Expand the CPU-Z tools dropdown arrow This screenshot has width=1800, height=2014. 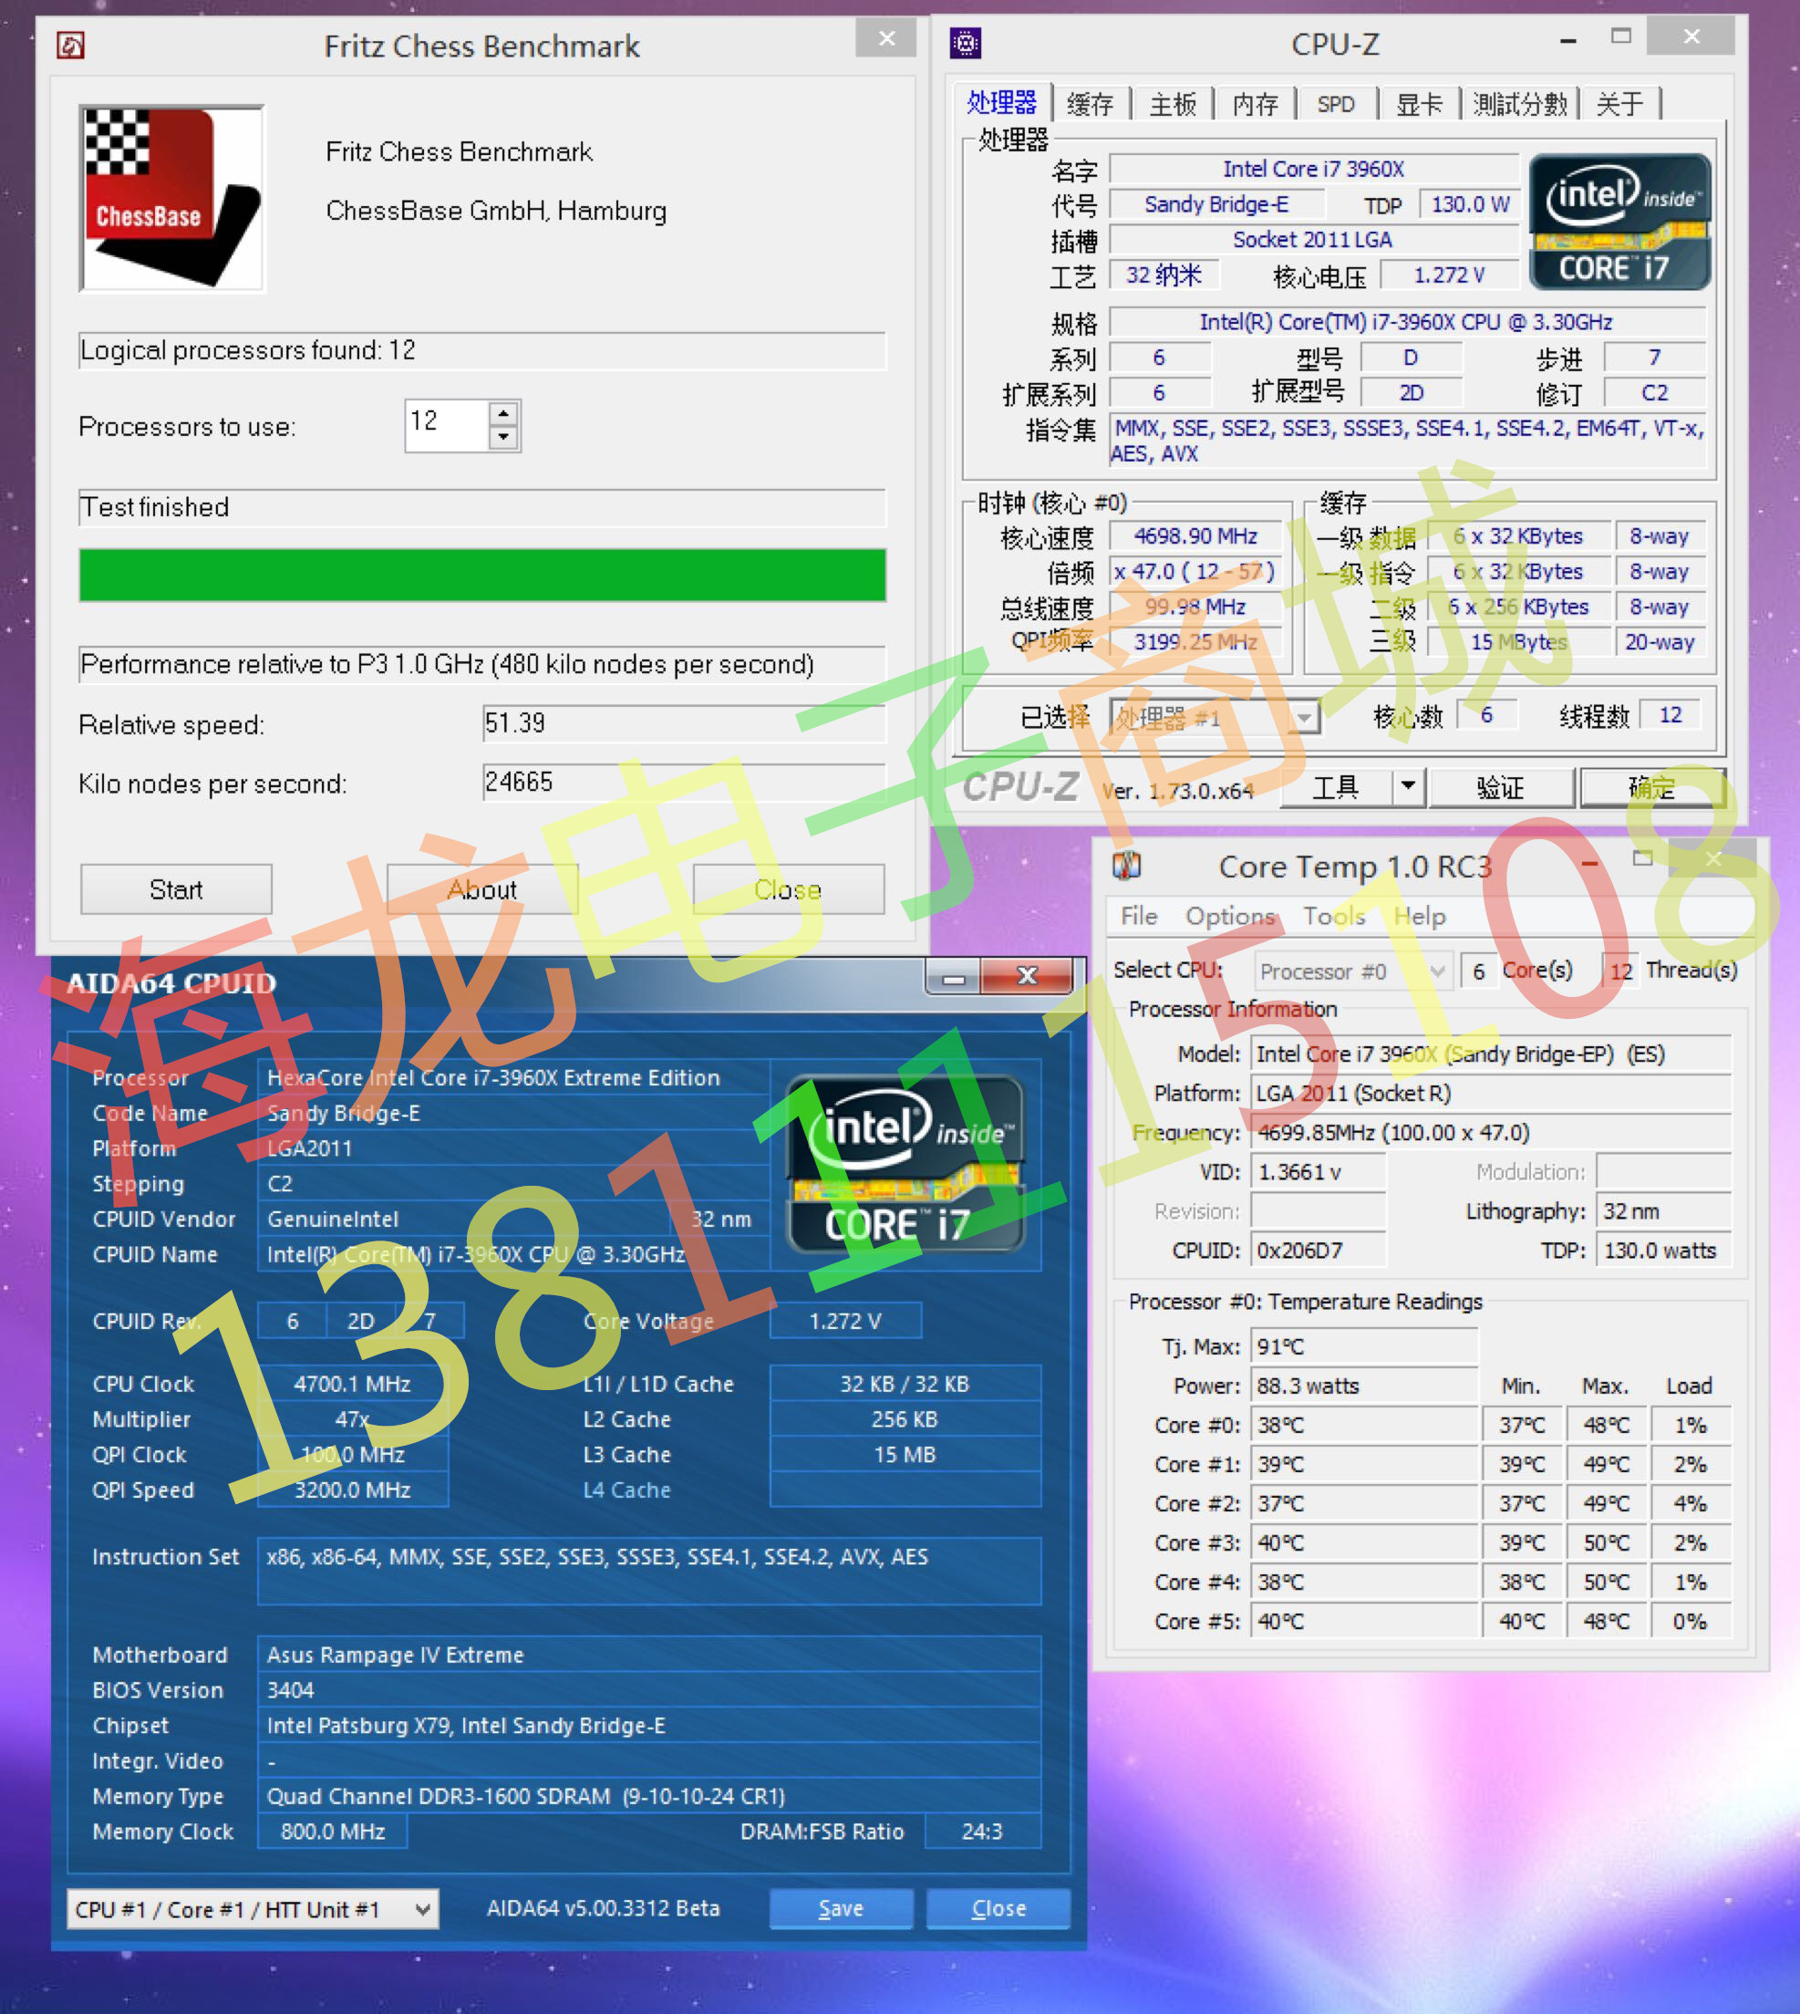(1407, 786)
